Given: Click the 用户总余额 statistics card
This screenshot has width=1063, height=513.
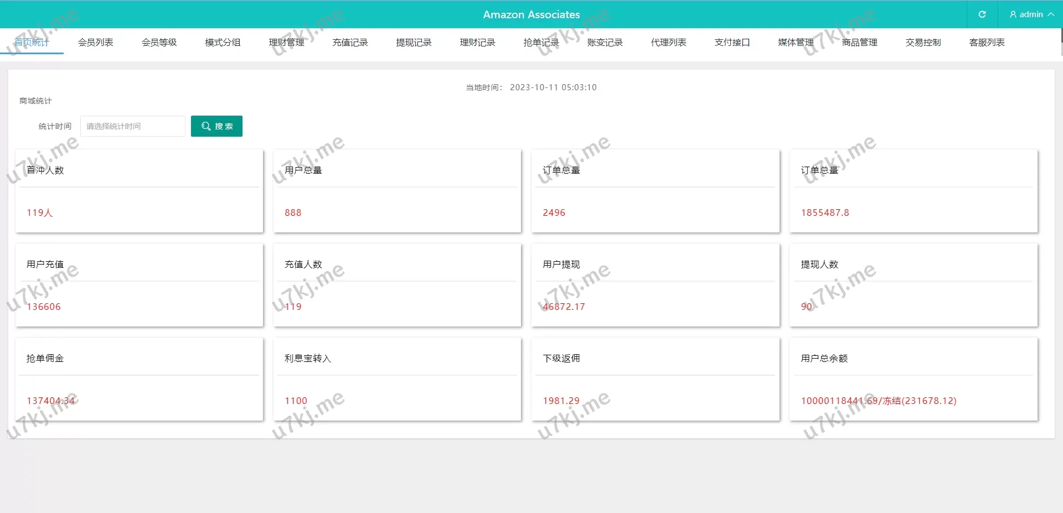Looking at the screenshot, I should [x=913, y=379].
